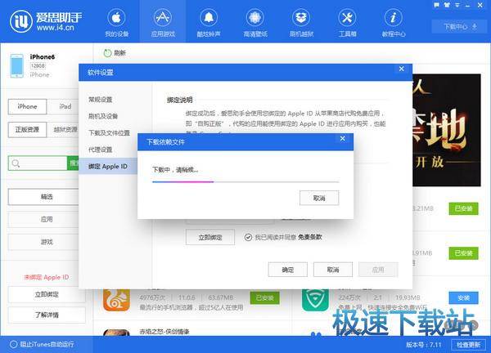Click the feedback icon in title bar
The image size is (491, 353).
(436, 5)
